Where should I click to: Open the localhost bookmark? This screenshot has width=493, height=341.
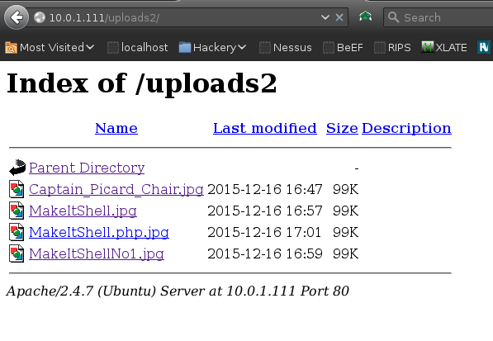click(137, 47)
